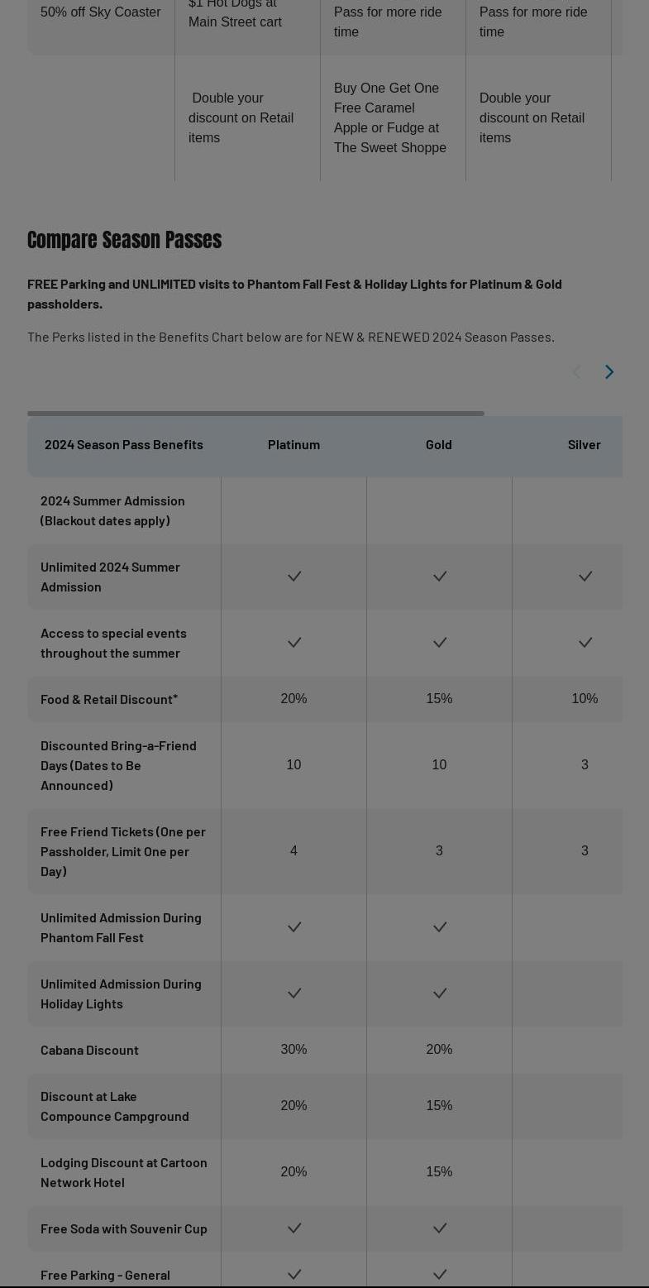
Task: Click Gold checkmark for Free Parking - General
Action: coord(439,1275)
